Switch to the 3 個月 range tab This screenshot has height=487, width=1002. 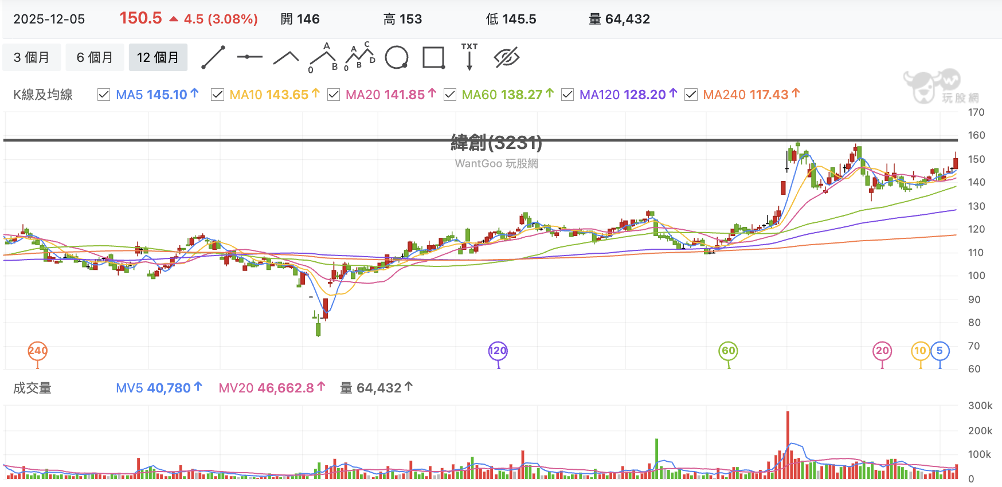click(32, 57)
